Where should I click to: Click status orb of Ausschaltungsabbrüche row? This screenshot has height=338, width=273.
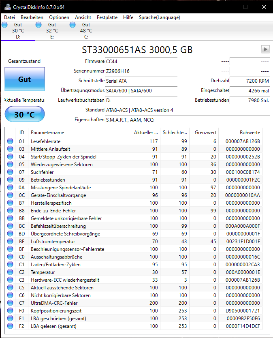click(x=10, y=257)
